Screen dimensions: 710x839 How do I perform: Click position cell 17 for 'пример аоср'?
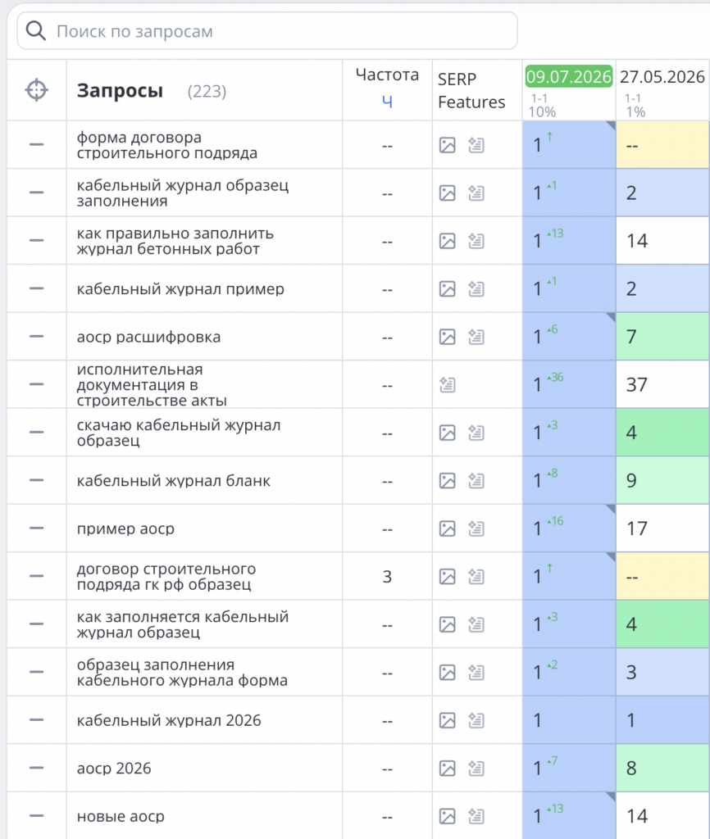tap(663, 528)
